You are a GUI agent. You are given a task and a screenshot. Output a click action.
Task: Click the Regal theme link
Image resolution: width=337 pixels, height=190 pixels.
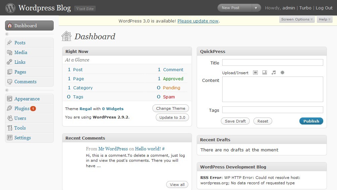(86, 109)
